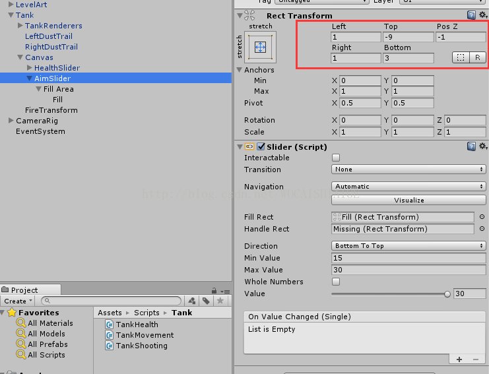Search by label in Project panel
The width and height of the screenshot is (489, 374).
point(206,301)
